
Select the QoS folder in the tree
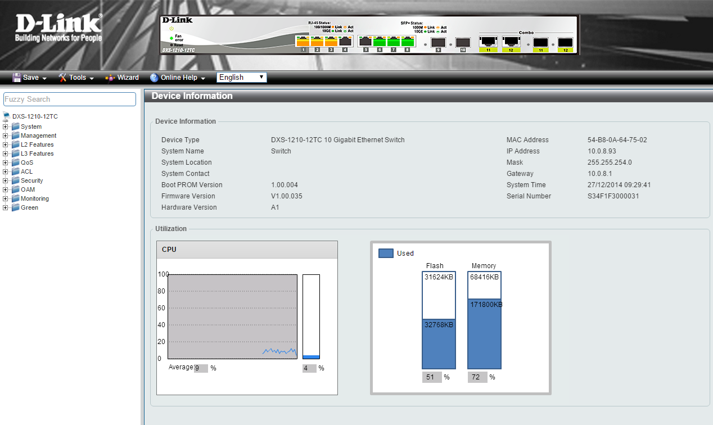[x=26, y=162]
